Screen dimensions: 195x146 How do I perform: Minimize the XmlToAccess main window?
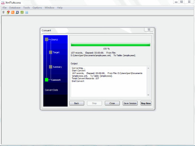pyautogui.click(x=176, y=2)
